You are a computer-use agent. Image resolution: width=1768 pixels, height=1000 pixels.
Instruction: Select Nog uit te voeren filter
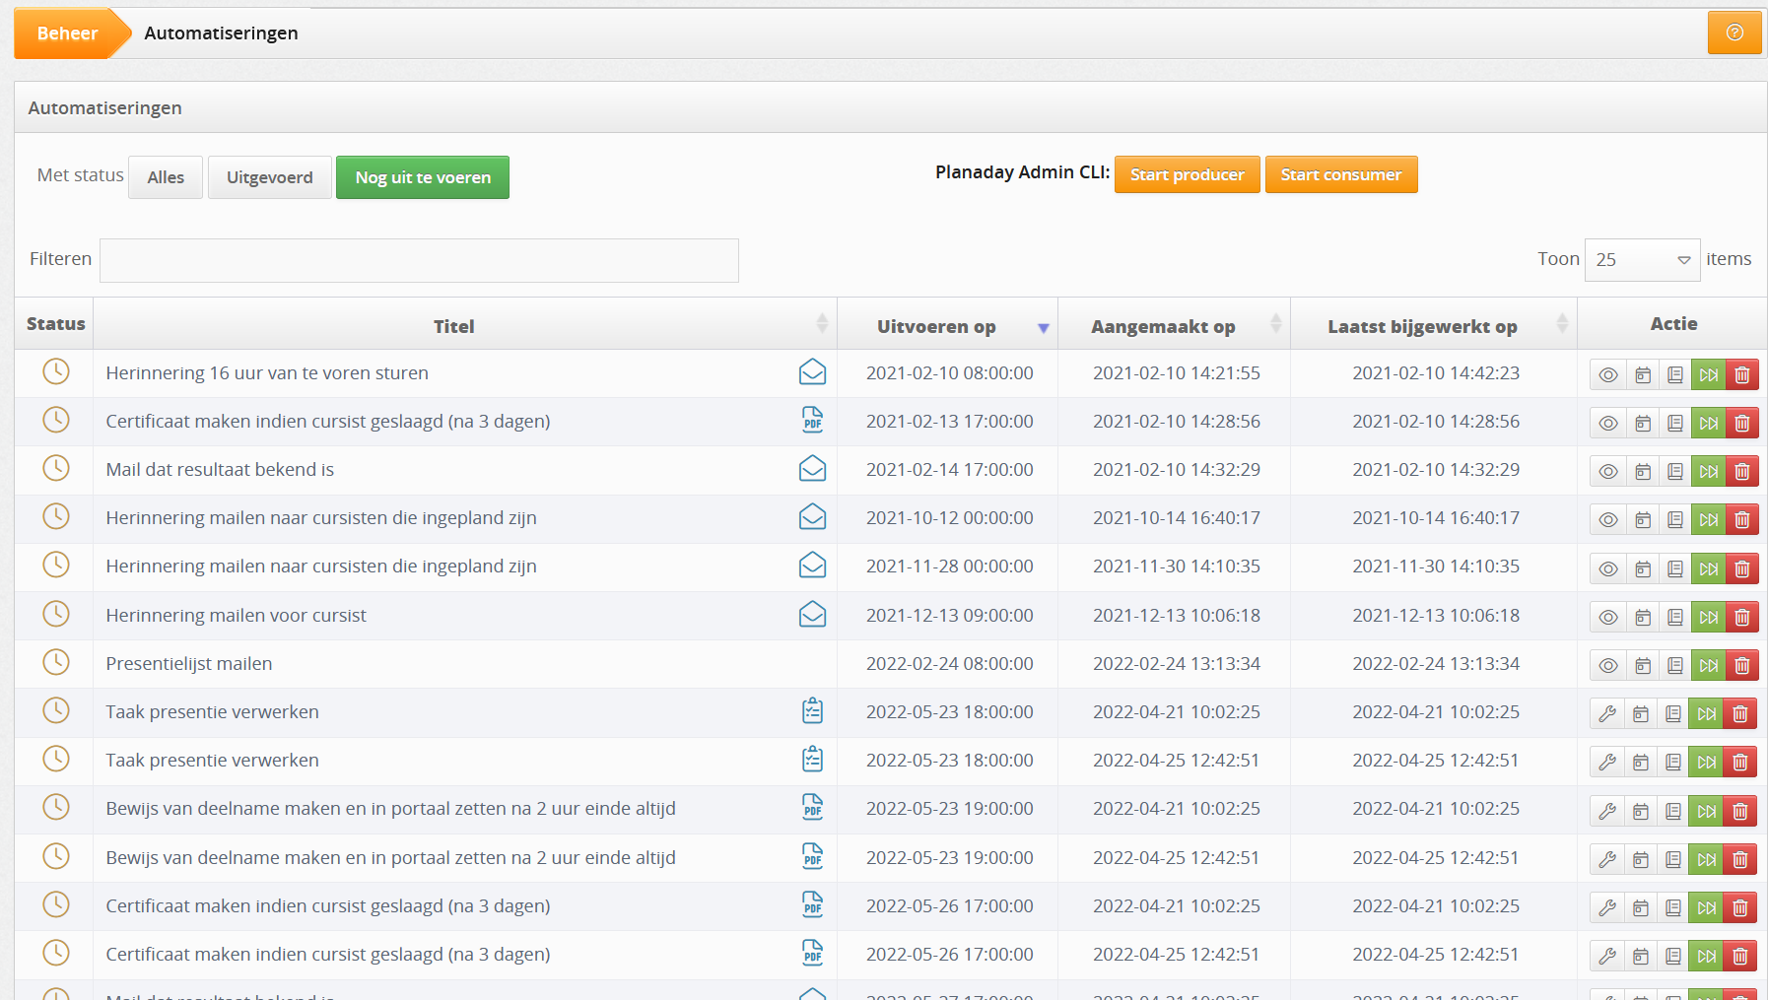423,177
